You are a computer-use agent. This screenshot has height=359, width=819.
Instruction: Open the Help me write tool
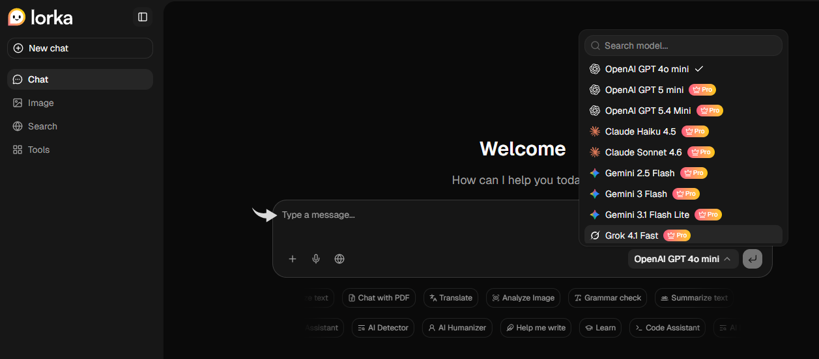click(536, 328)
